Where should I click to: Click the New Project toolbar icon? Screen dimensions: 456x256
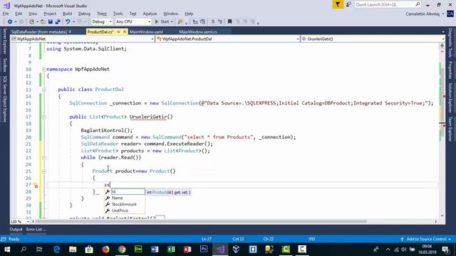click(31, 22)
